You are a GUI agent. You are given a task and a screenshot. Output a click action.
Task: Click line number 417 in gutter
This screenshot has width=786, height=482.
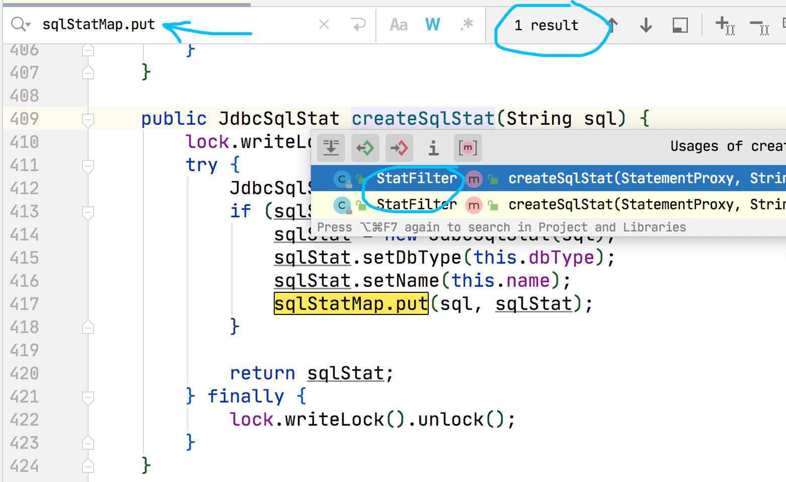[24, 304]
